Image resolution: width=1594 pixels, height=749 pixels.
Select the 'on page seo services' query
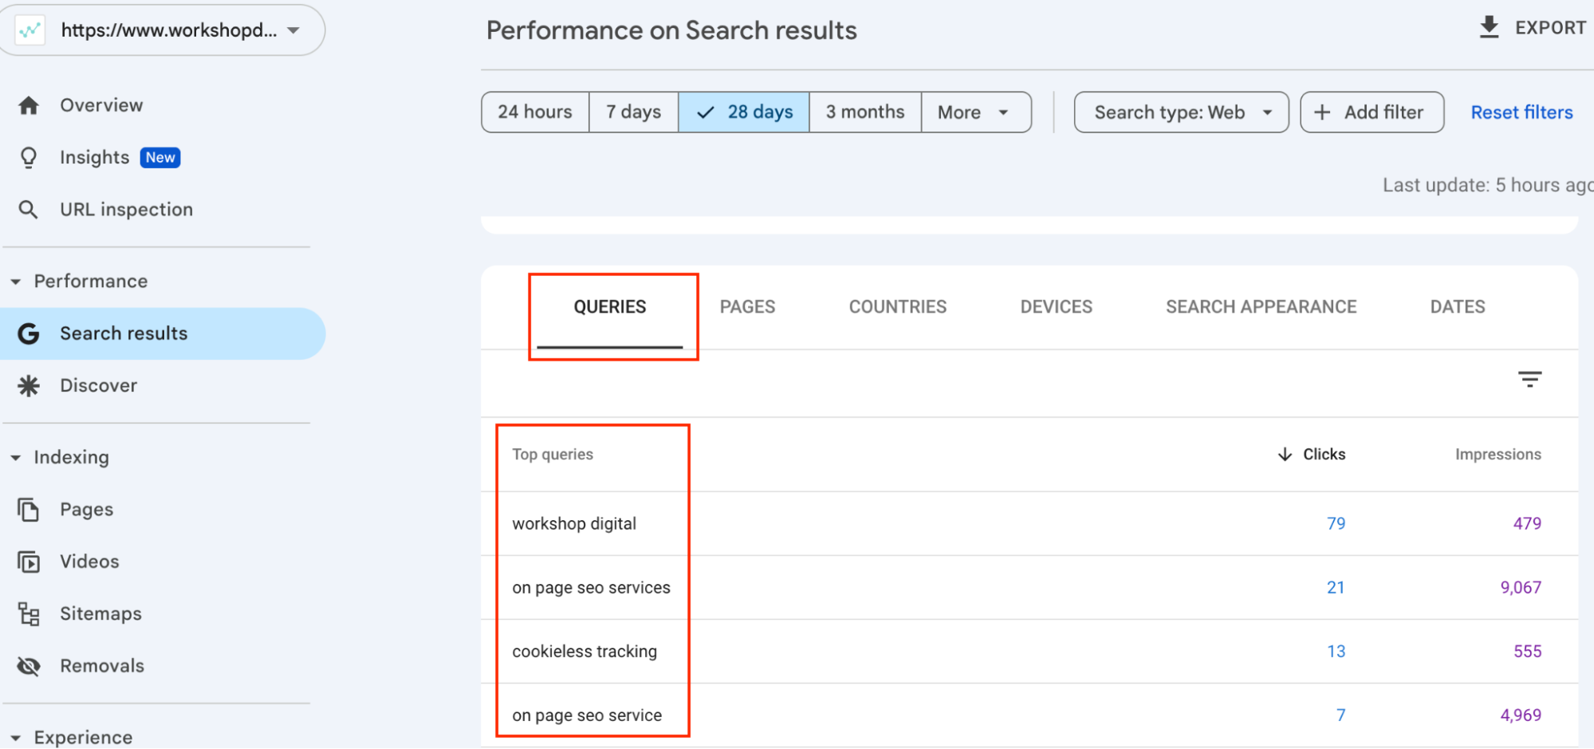(x=591, y=588)
